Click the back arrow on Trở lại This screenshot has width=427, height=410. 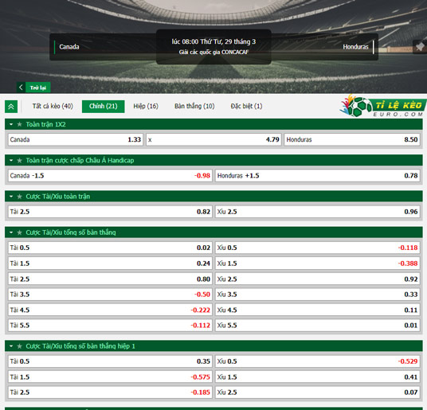click(21, 88)
